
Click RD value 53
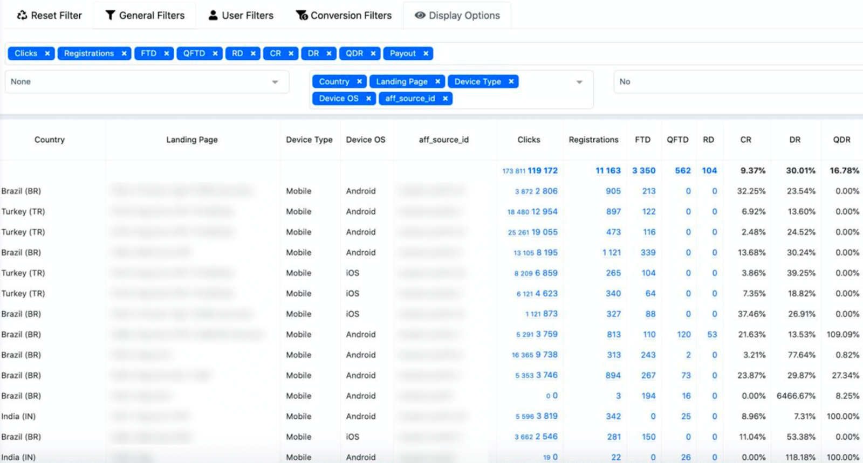click(712, 334)
